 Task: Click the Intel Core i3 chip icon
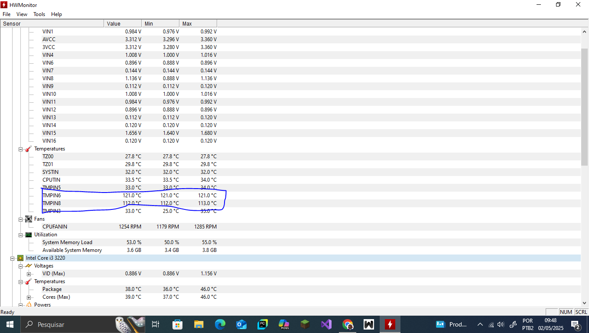(20, 258)
